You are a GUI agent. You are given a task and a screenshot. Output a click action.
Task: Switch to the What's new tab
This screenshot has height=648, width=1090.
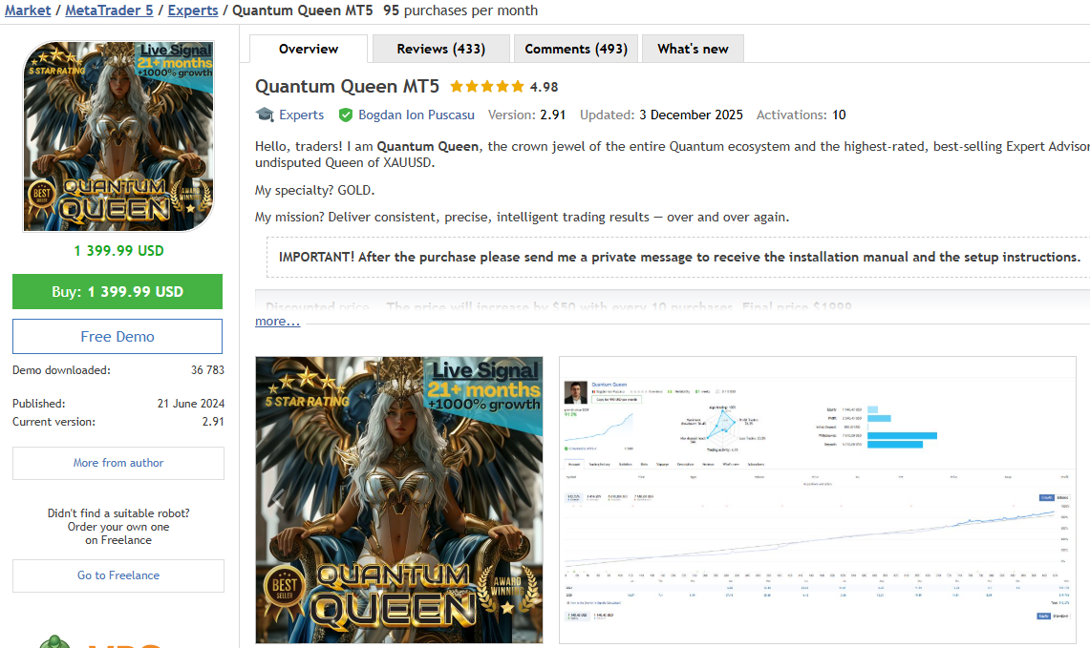pyautogui.click(x=692, y=48)
